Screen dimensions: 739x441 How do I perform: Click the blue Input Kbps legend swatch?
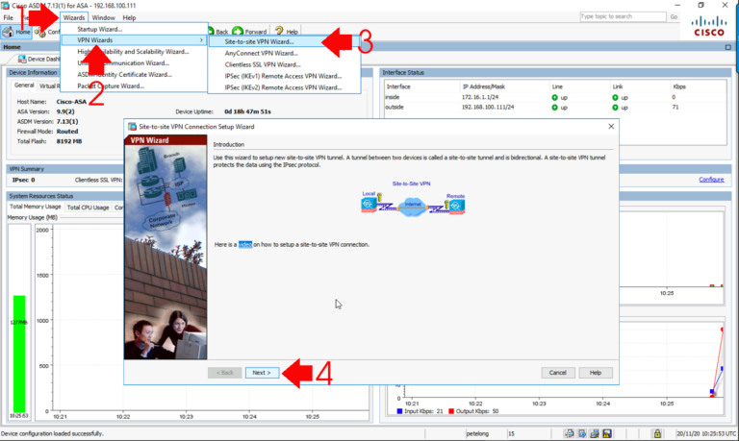click(399, 411)
